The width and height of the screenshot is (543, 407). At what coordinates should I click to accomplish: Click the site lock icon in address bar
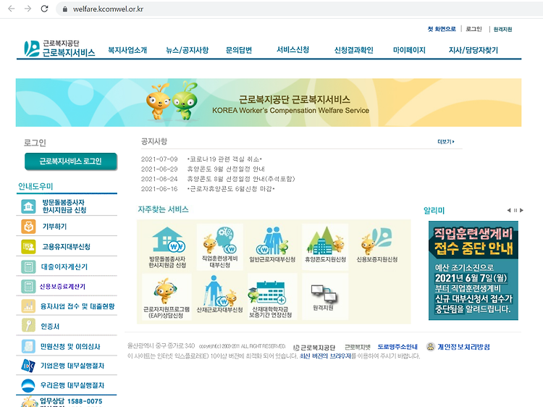coord(64,9)
